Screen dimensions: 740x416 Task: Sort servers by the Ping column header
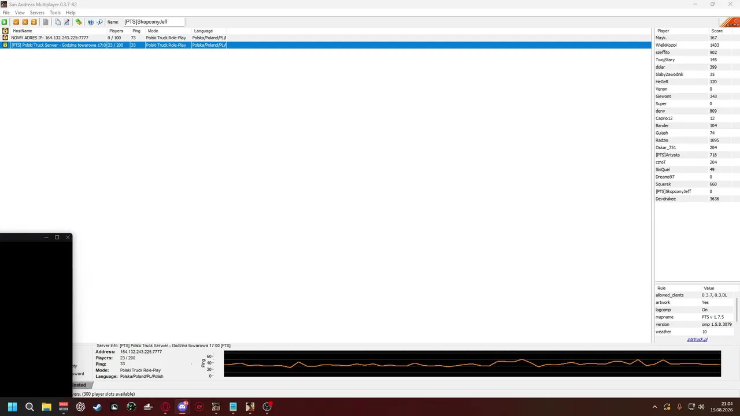[137, 31]
